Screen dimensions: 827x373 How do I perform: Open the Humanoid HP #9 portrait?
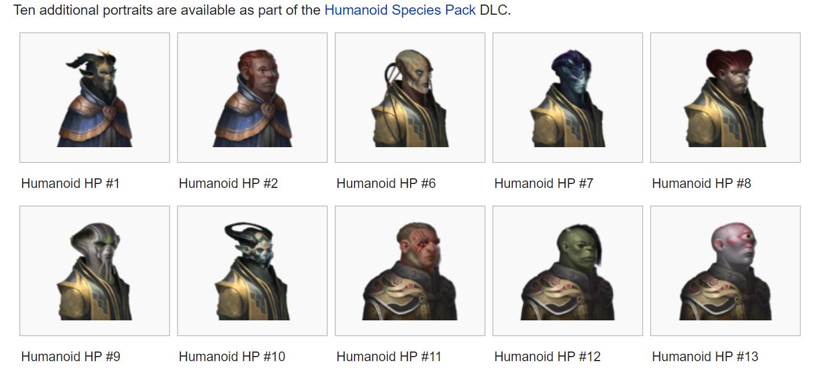coord(95,271)
